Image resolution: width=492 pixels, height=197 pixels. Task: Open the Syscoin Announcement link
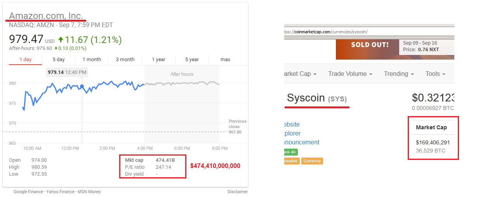[302, 142]
